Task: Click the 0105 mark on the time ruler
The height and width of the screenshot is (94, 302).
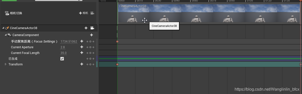Action: click(250, 1)
